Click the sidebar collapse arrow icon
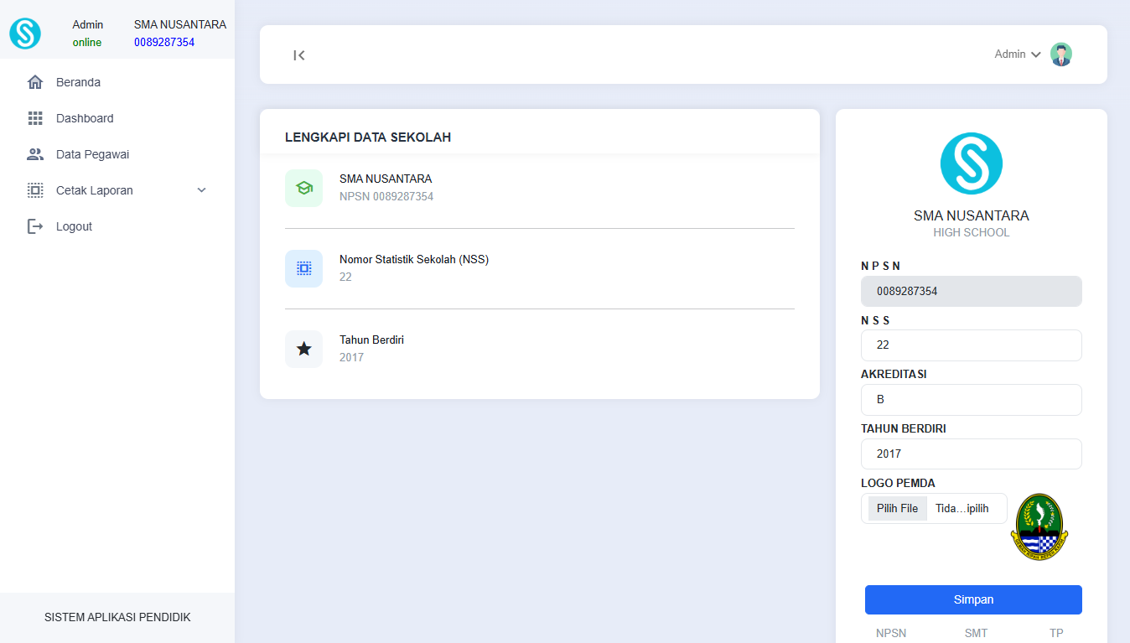The image size is (1130, 643). coord(299,55)
